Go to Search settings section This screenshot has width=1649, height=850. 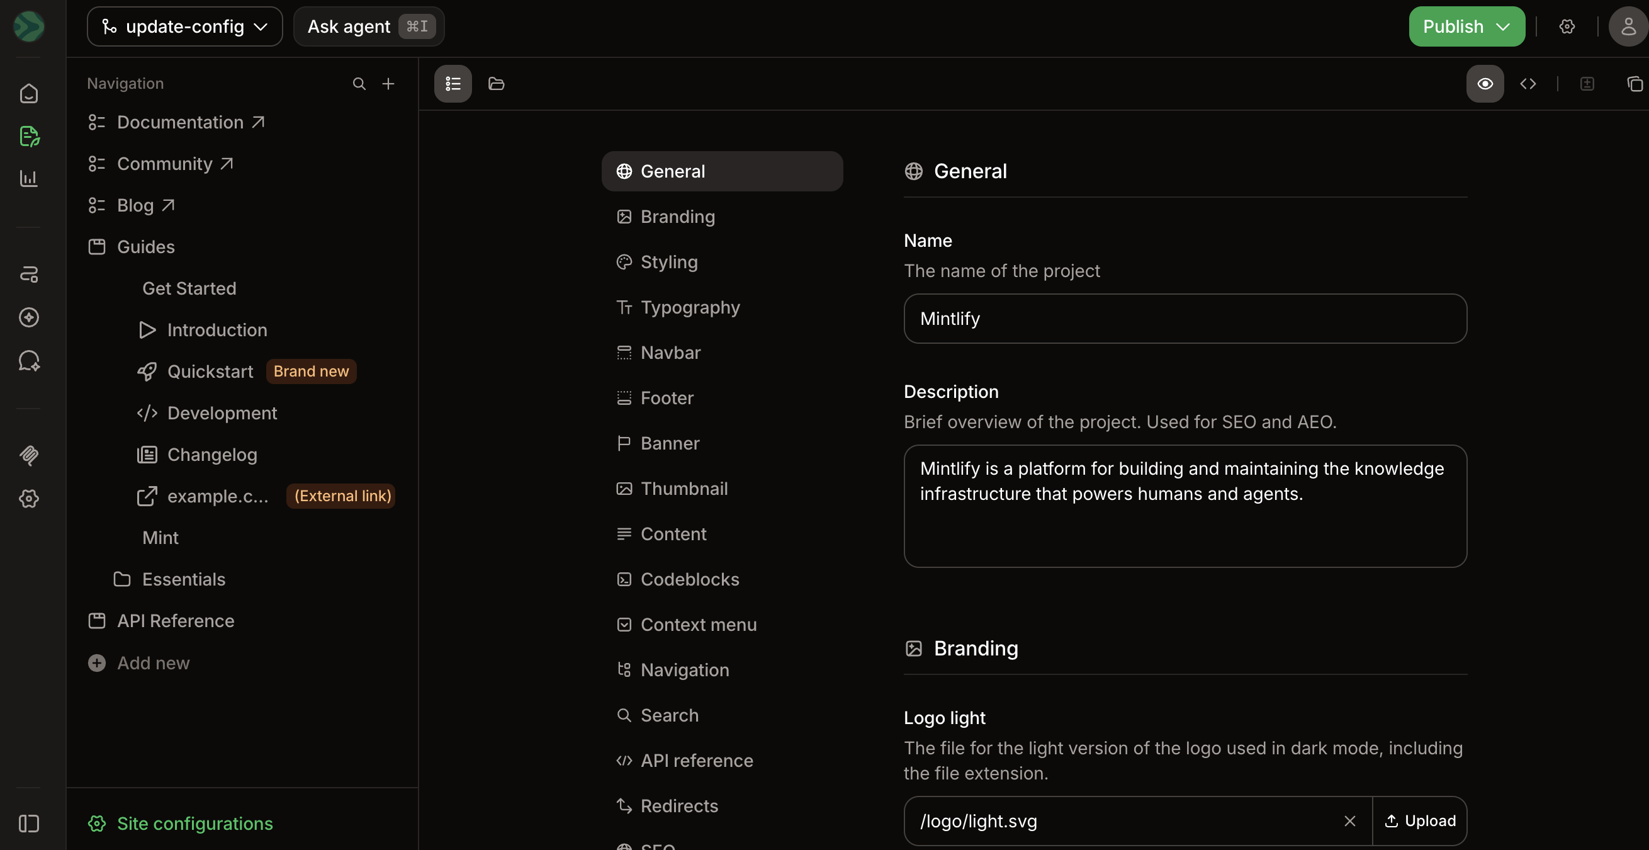[722, 715]
